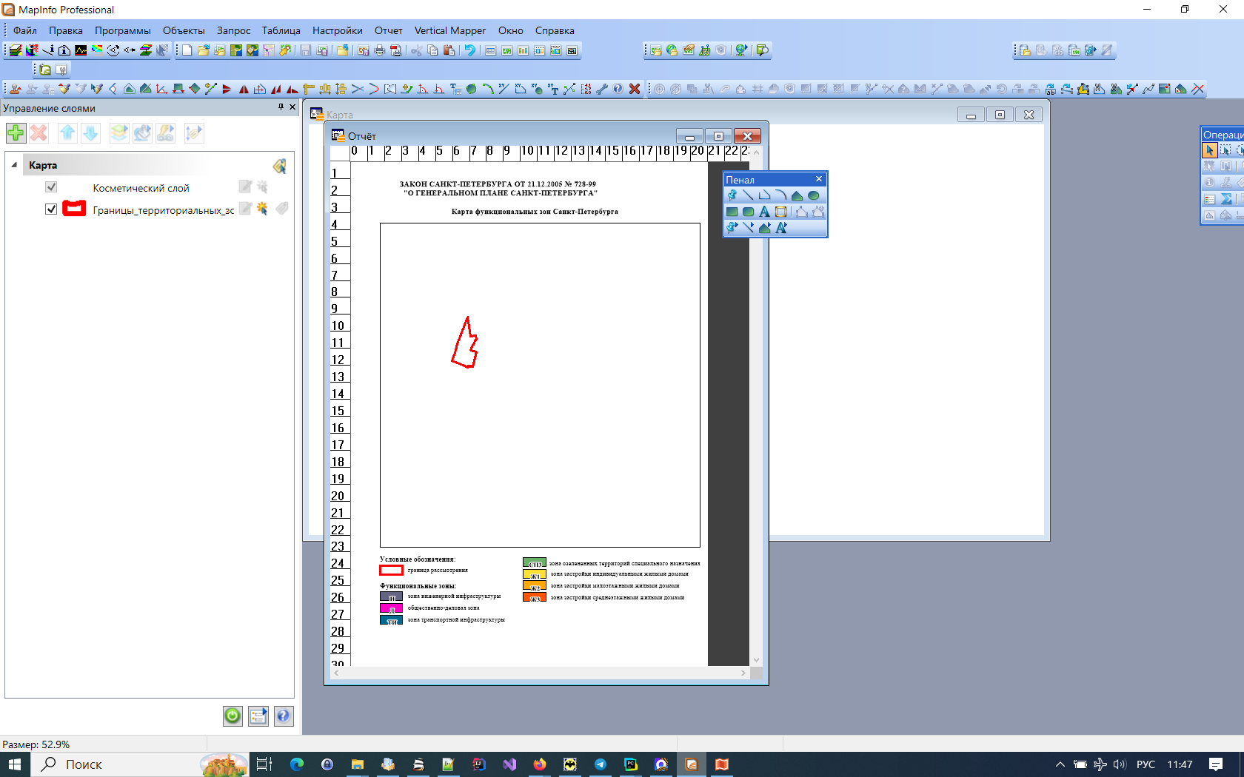Switch keyboard language РУС indicator

[1146, 764]
